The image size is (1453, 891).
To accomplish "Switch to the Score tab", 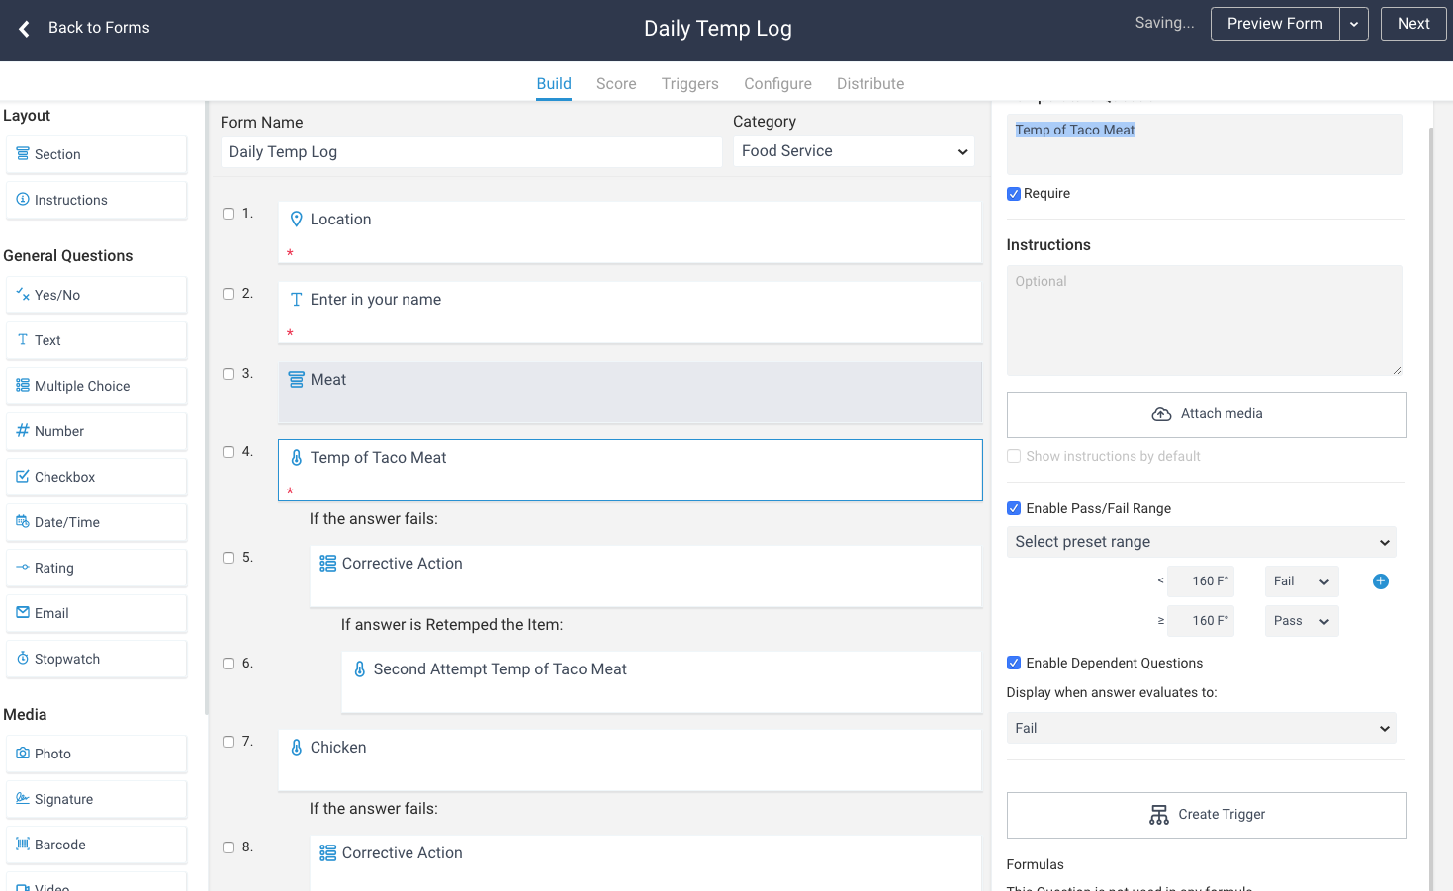I will coord(616,84).
